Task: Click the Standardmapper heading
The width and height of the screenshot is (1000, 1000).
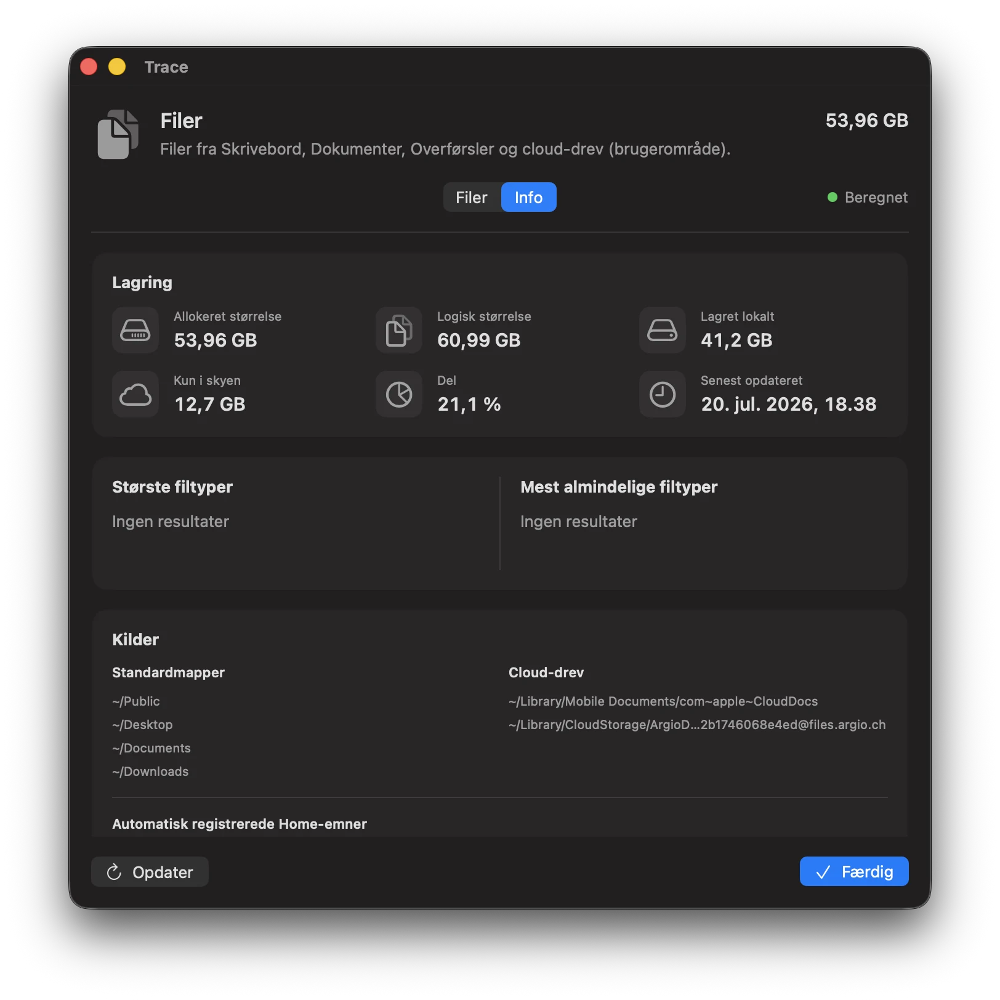Action: (168, 672)
